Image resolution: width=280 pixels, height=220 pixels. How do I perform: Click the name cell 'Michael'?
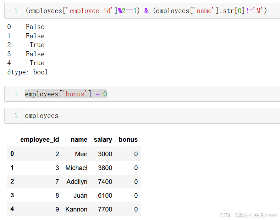point(76,168)
